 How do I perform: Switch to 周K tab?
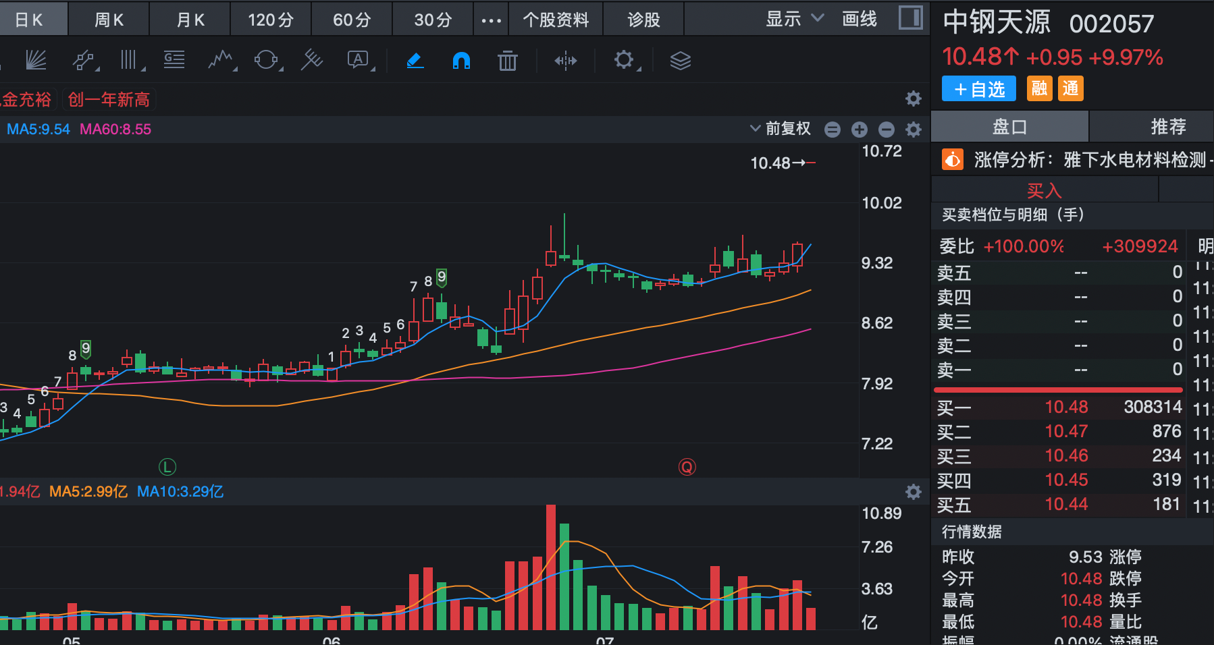pos(109,19)
